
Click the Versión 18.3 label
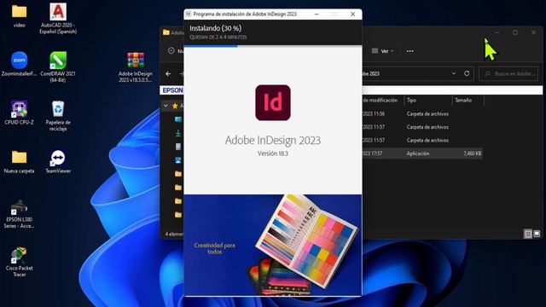[273, 153]
